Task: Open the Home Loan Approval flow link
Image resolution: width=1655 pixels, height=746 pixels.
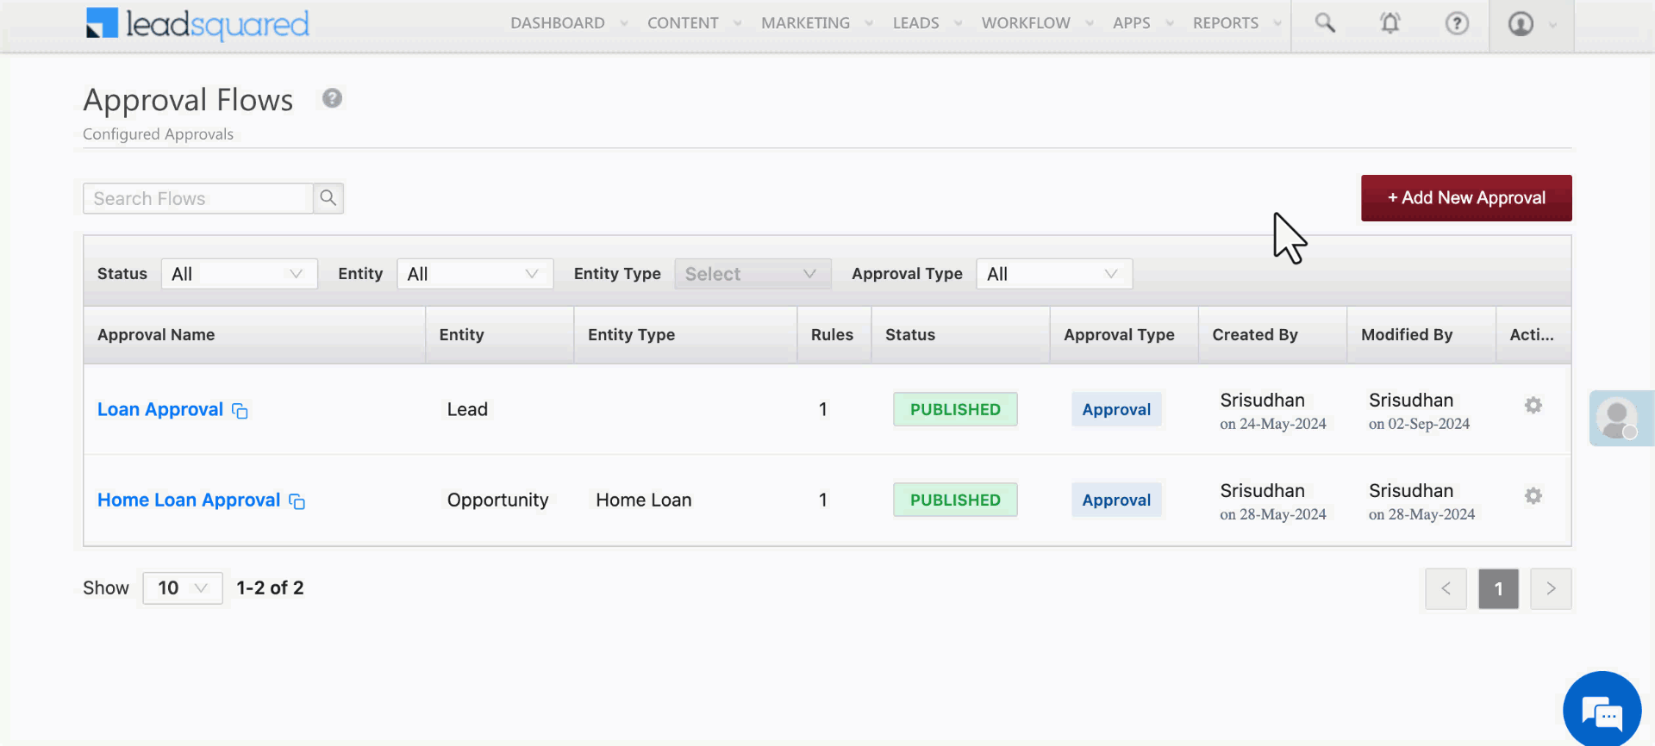Action: [x=189, y=500]
